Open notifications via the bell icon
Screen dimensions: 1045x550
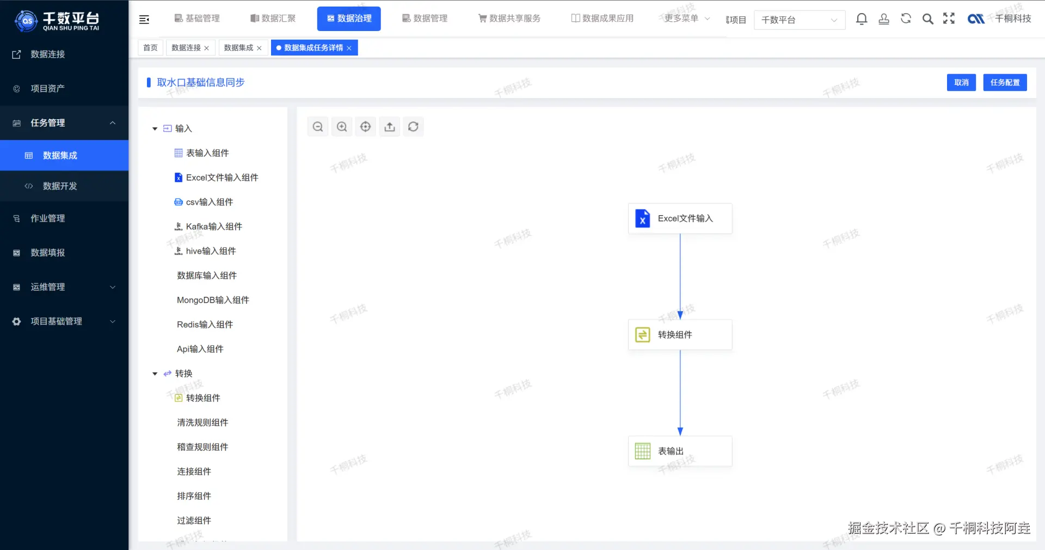862,19
